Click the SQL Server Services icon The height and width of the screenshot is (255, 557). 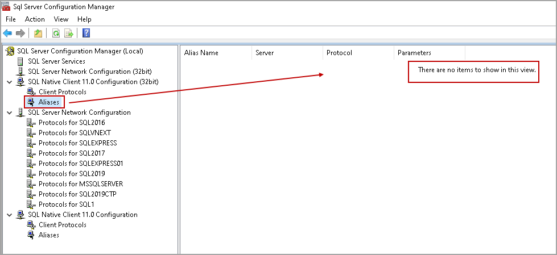click(x=20, y=61)
